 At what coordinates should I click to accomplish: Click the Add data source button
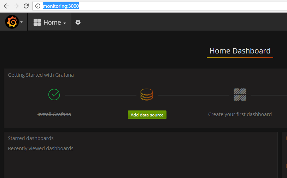pyautogui.click(x=147, y=115)
